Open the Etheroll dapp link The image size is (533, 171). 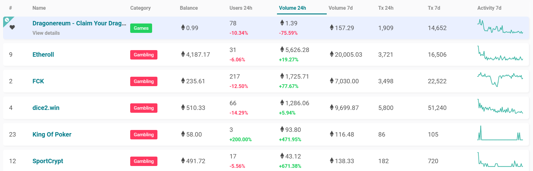(43, 54)
